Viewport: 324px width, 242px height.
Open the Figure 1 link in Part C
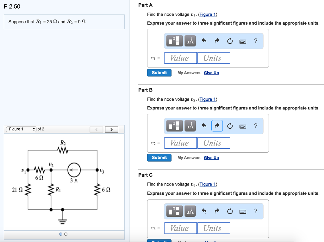pos(208,184)
